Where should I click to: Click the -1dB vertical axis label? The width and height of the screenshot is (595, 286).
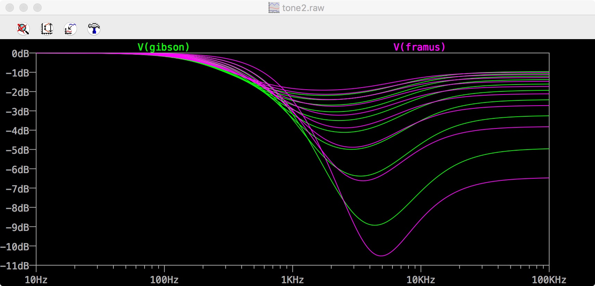(x=17, y=73)
